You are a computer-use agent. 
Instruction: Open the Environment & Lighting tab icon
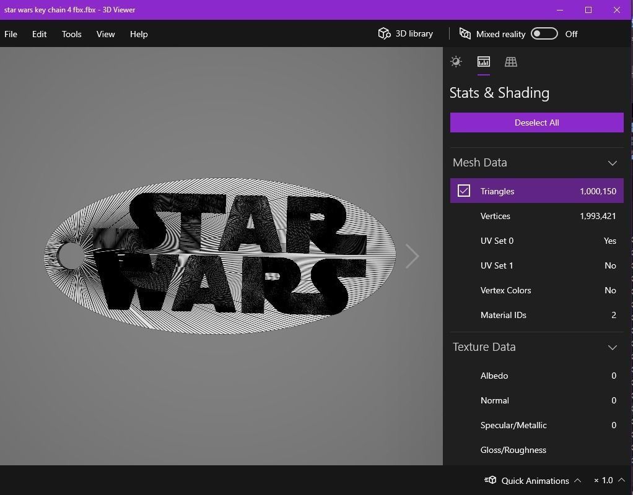coord(456,62)
